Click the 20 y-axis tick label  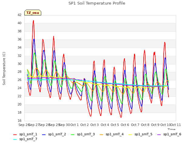[x=19, y=104]
